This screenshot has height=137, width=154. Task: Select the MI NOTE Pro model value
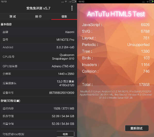65,39
